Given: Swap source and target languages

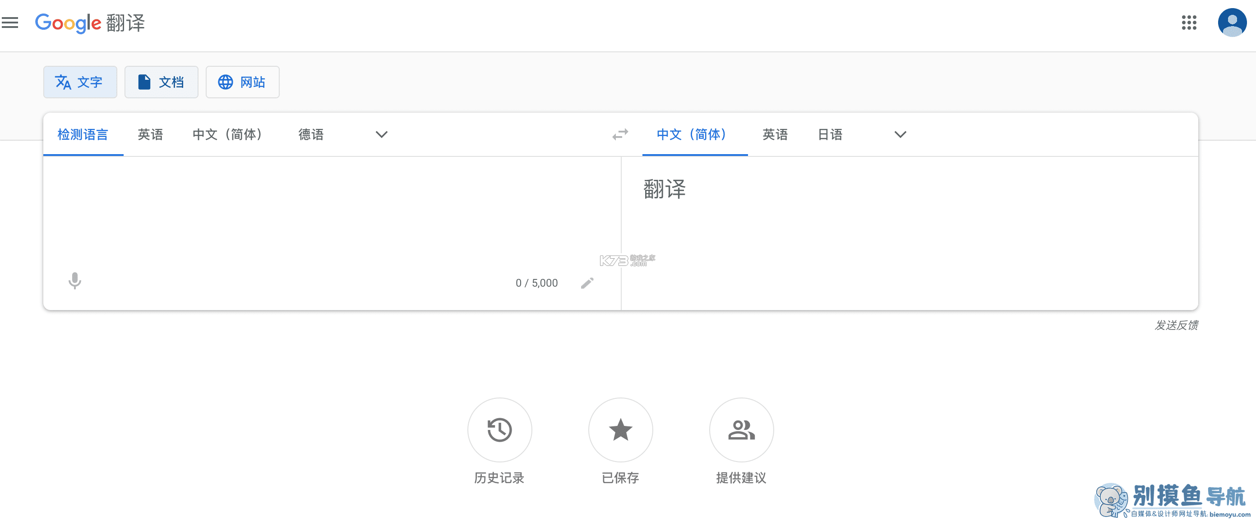Looking at the screenshot, I should pos(620,134).
